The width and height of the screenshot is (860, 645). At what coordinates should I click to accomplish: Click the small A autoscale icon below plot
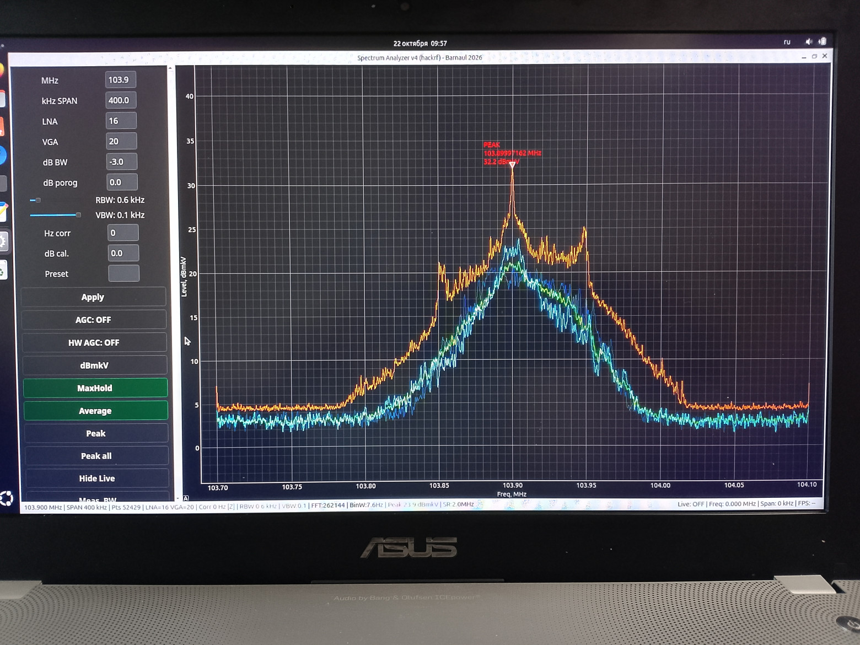[186, 498]
